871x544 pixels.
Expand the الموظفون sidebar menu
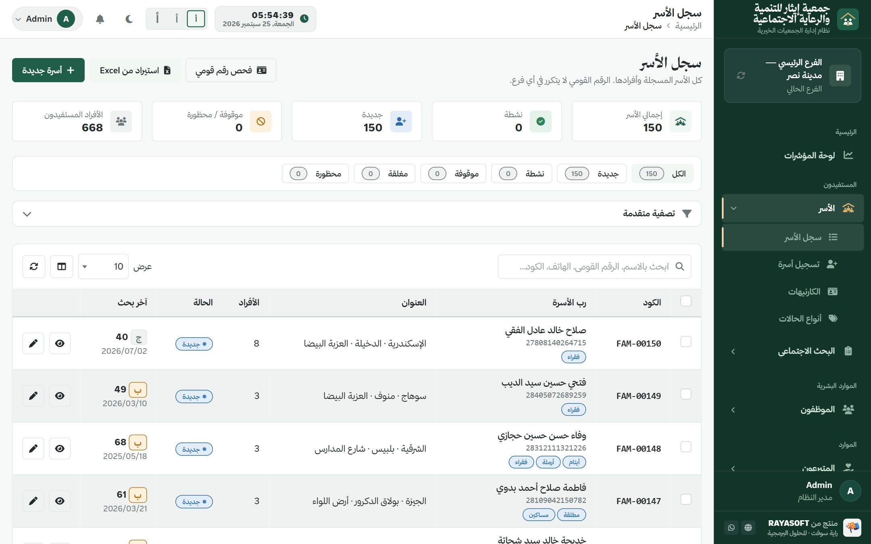point(793,410)
